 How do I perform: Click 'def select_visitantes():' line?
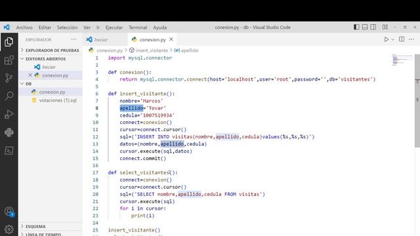[143, 172]
